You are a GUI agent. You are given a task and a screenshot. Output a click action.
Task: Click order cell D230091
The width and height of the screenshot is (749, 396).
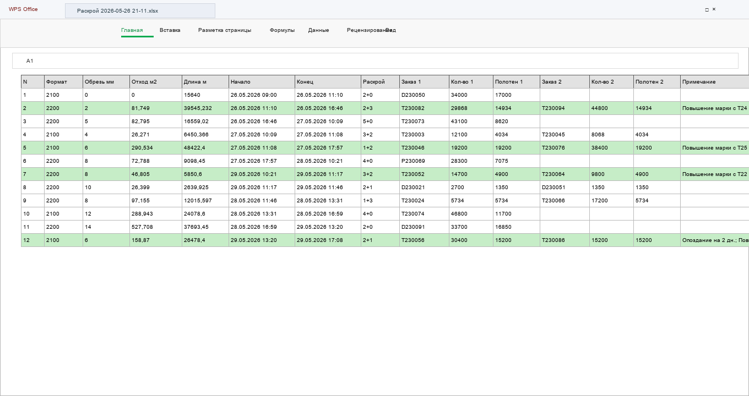click(424, 227)
